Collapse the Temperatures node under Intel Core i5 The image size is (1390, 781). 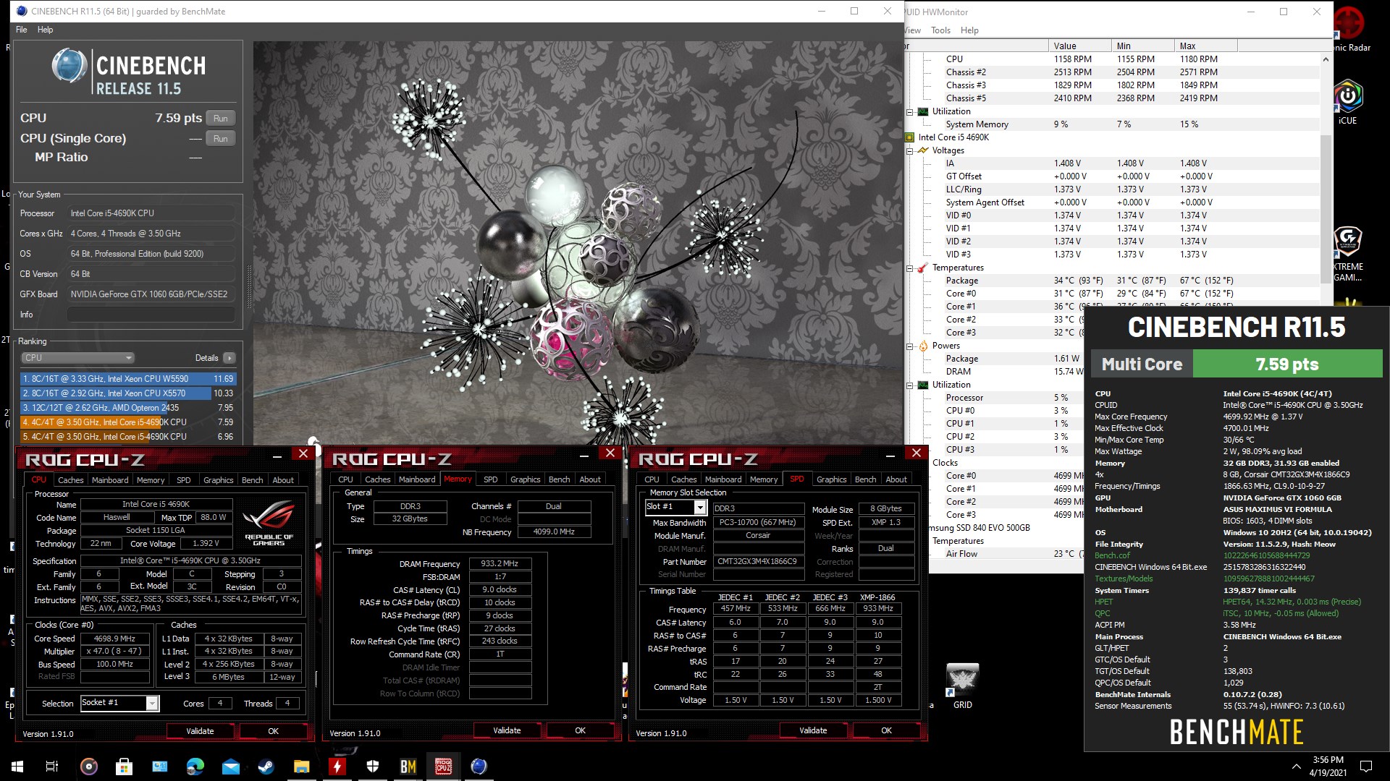click(x=910, y=268)
